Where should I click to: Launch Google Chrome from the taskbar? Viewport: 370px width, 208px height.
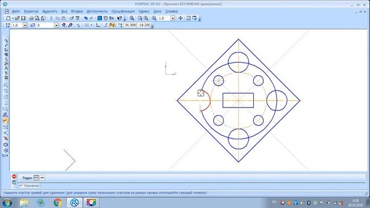[x=57, y=203]
